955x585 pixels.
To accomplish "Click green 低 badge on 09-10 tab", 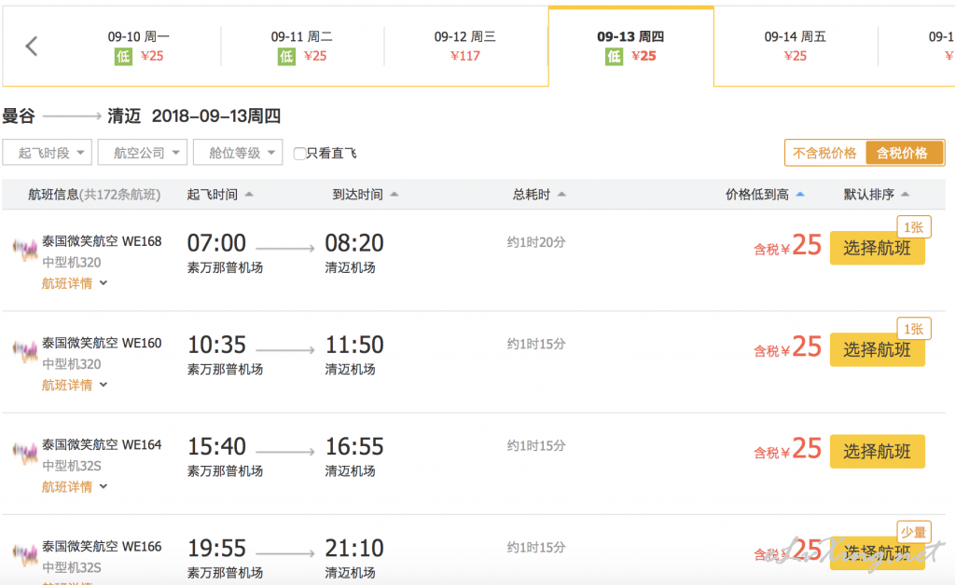I will [123, 57].
